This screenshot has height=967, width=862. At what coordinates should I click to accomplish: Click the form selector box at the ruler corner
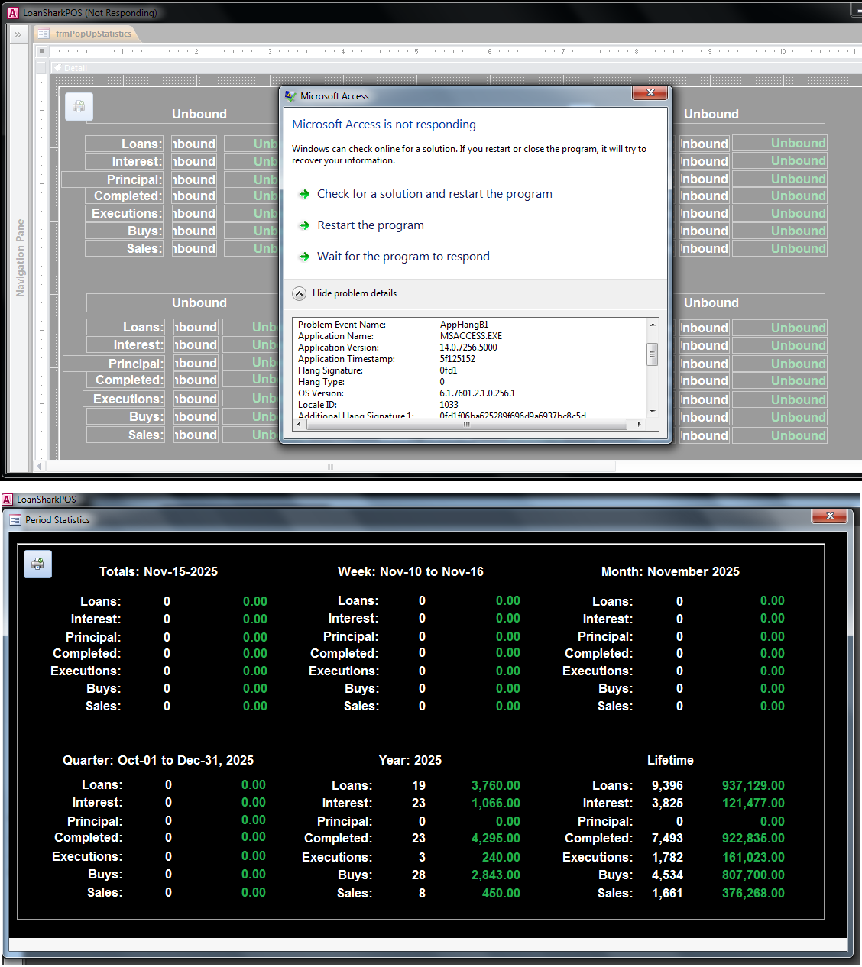click(x=42, y=51)
